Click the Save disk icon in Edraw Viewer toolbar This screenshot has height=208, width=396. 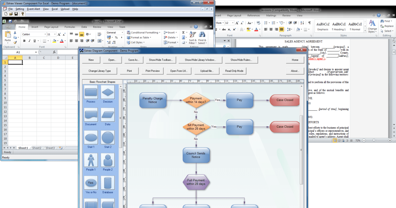16,14
